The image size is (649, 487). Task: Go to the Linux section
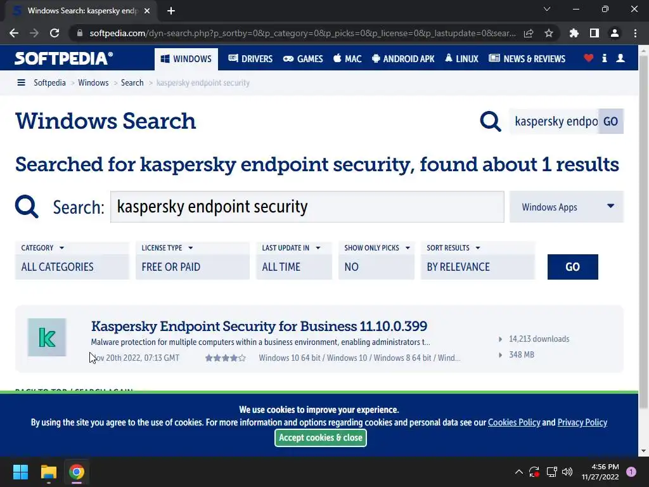pyautogui.click(x=461, y=59)
